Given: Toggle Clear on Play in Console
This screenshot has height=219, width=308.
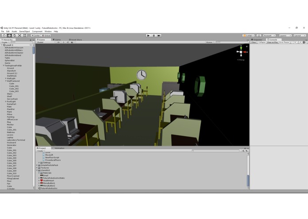Looking at the screenshot, I should point(272,42).
